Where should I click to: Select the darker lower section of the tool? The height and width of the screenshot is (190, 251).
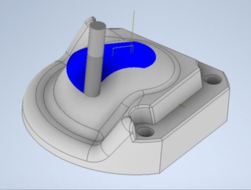93,76
